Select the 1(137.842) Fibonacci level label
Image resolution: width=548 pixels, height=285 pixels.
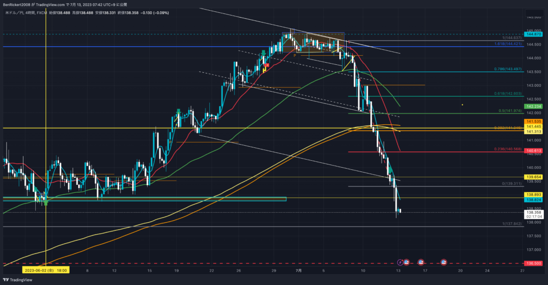point(512,224)
